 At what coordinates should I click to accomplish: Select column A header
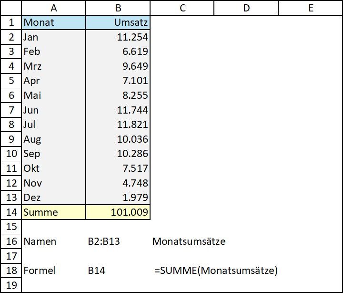point(54,8)
